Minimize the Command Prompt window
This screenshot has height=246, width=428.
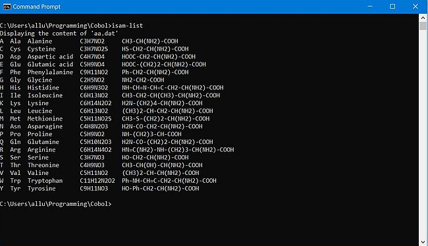tap(370, 7)
